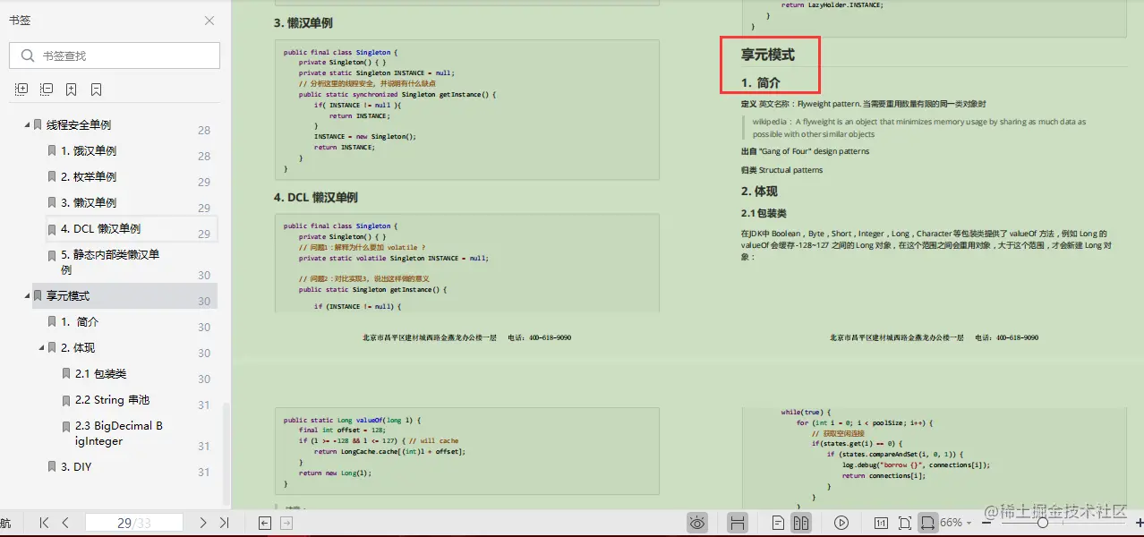
Task: Click the page number 28 beside 线程安全单例
Action: [x=204, y=130]
